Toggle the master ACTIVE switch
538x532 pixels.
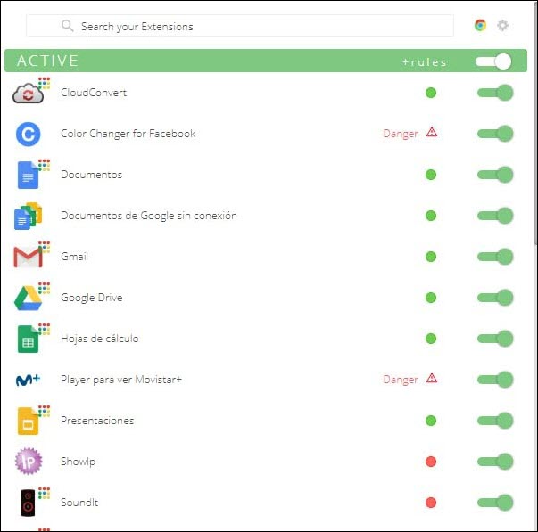pos(493,61)
